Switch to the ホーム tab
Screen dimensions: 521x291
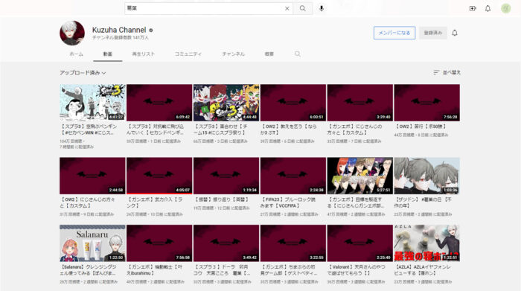76,54
